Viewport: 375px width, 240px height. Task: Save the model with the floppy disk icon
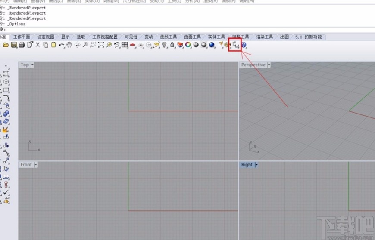coord(14,45)
